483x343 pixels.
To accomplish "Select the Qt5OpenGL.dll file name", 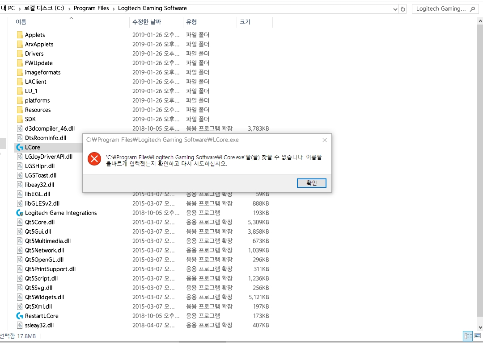I will click(44, 260).
